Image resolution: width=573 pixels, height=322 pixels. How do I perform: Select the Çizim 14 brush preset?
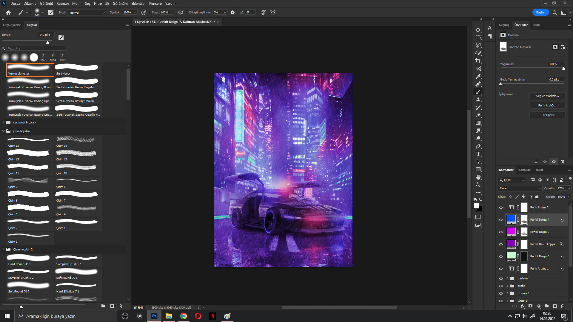(x=78, y=142)
